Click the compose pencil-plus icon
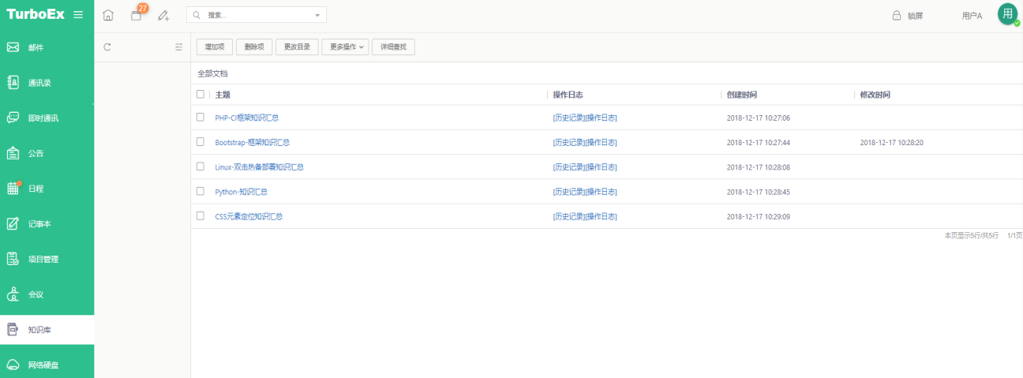This screenshot has height=378, width=1023. click(163, 15)
